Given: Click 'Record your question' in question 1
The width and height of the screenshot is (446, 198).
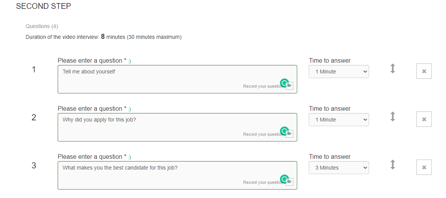Looking at the screenshot, I should pos(263,86).
